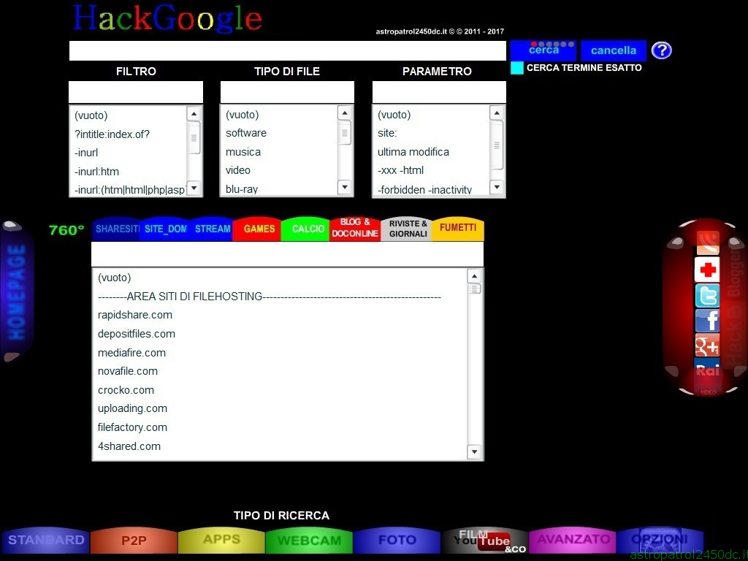The height and width of the screenshot is (561, 748).
Task: Select FOTO search type
Action: tap(397, 540)
